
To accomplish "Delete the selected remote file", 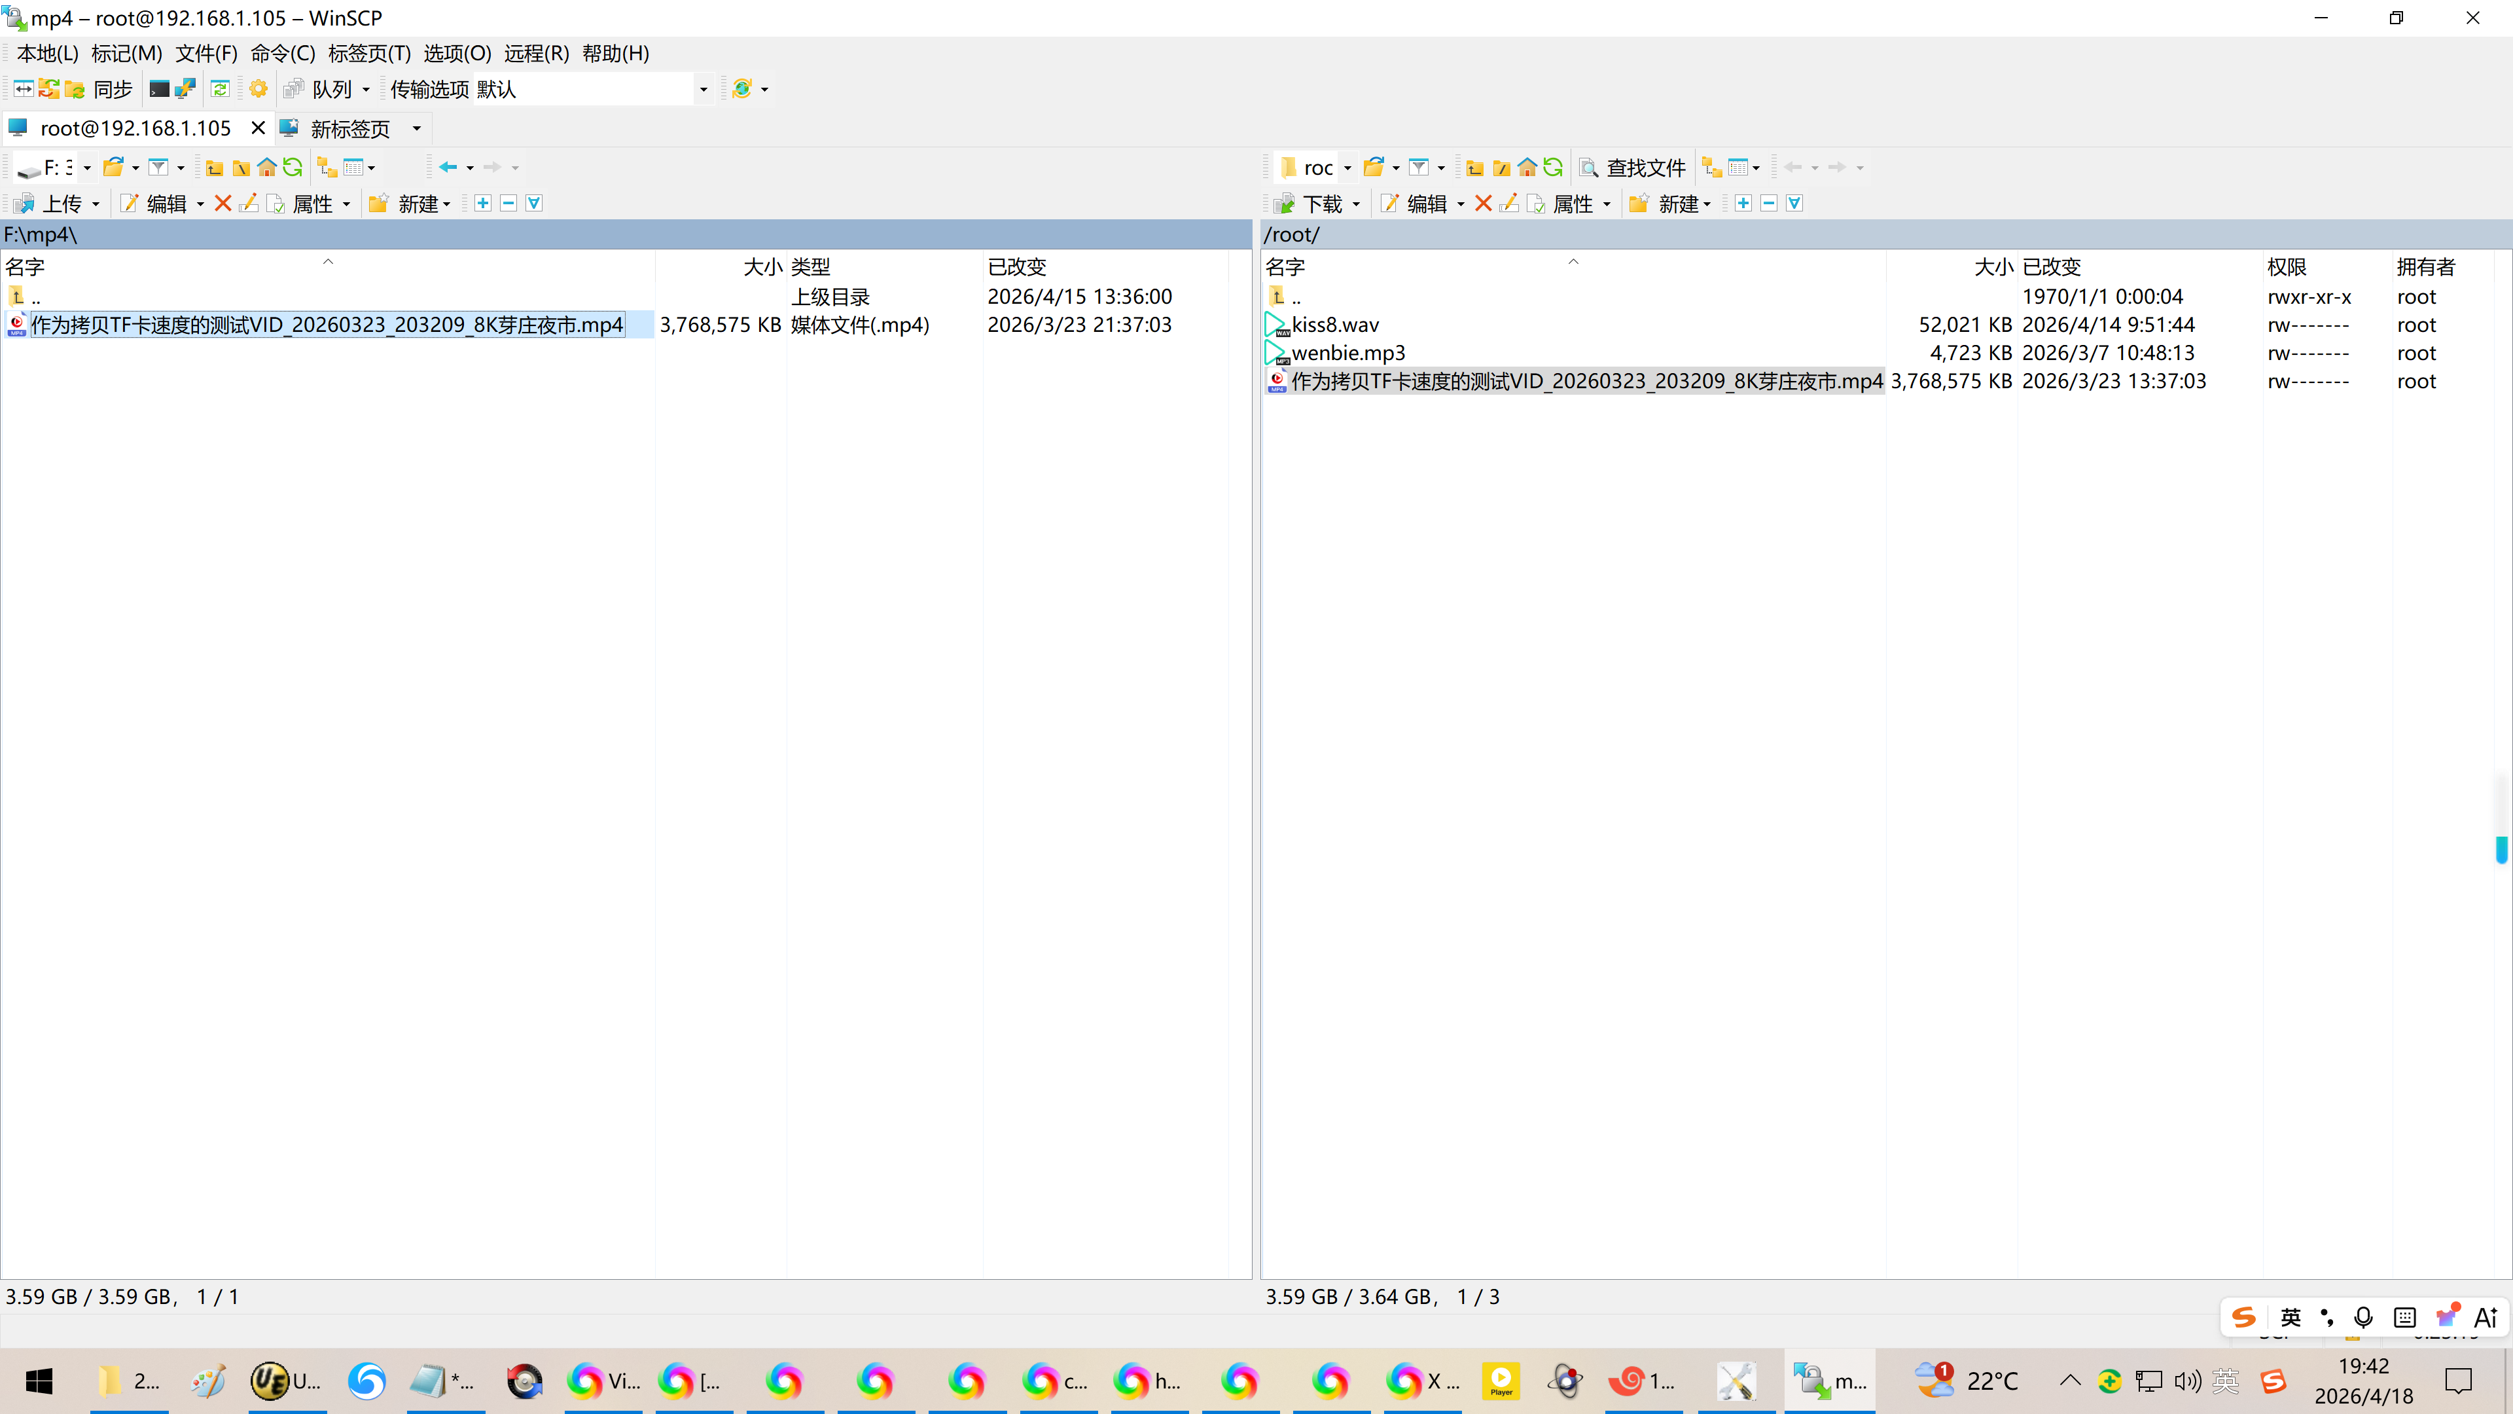I will (x=1483, y=203).
